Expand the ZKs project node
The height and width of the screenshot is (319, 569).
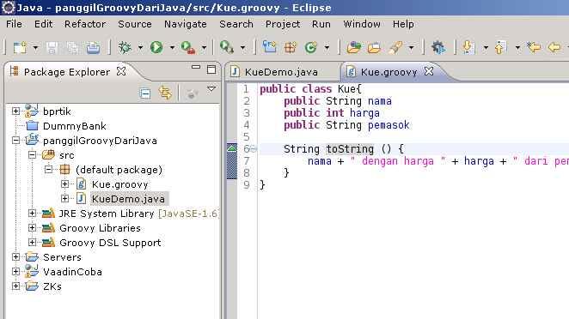click(15, 286)
